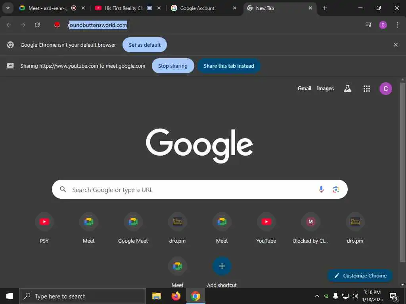
Task: Open the Images link
Action: point(326,88)
